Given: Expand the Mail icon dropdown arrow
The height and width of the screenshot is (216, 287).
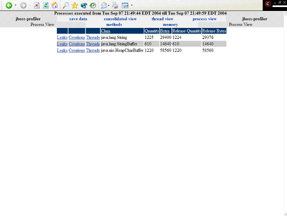Looking at the screenshot, I should coord(109,5).
